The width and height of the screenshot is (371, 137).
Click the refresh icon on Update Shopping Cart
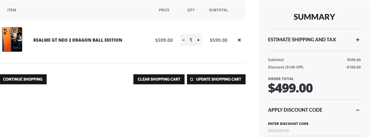192,79
